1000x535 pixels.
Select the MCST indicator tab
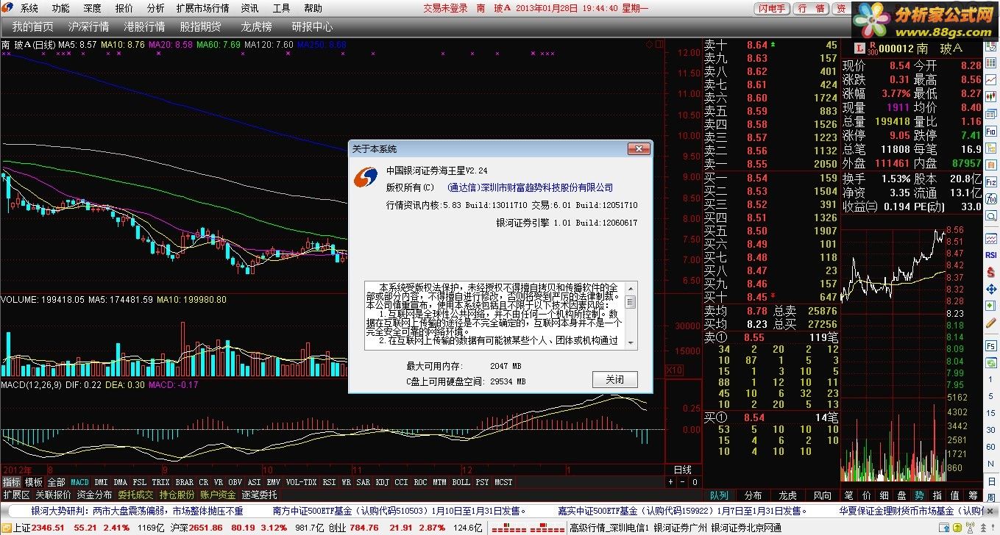503,482
